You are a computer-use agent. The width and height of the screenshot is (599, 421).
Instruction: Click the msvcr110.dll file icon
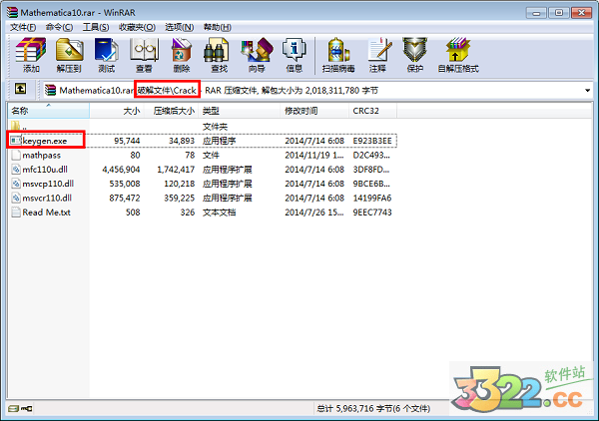coord(16,198)
